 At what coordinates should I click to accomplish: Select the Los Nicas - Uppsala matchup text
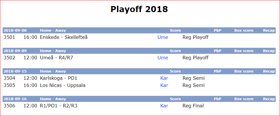click(x=63, y=85)
